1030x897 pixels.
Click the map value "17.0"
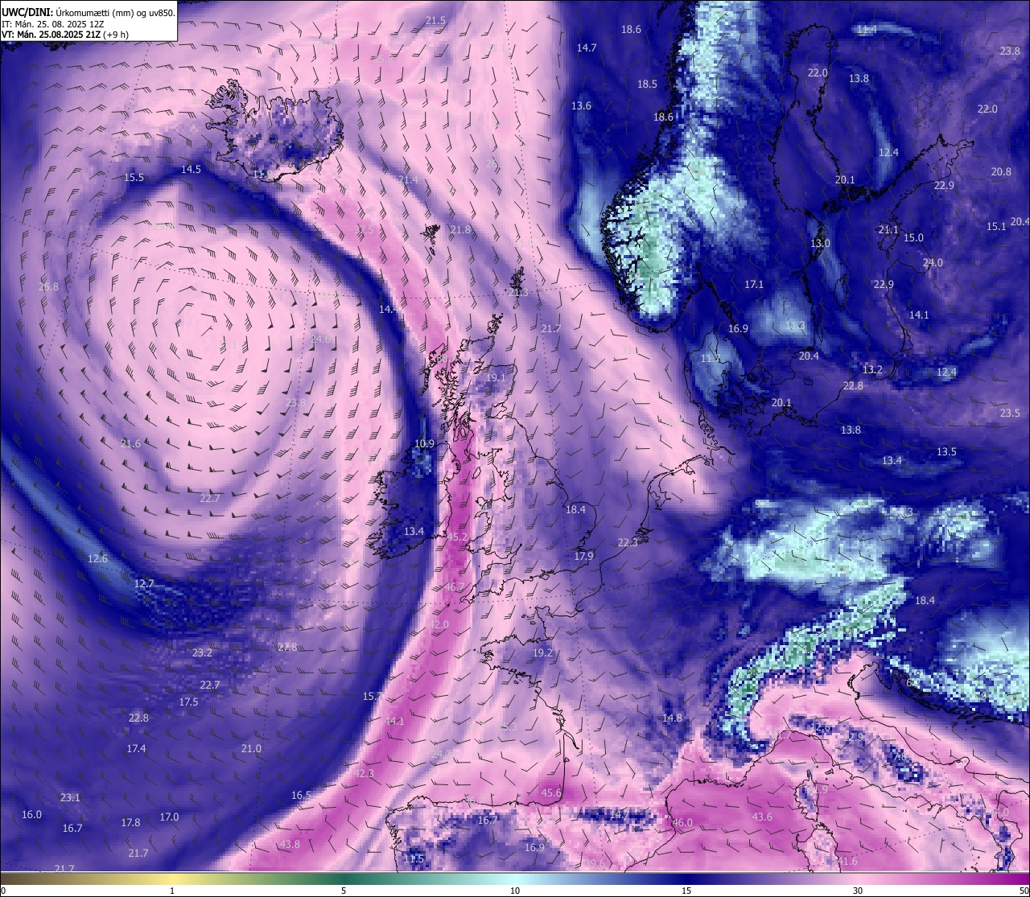pos(169,817)
